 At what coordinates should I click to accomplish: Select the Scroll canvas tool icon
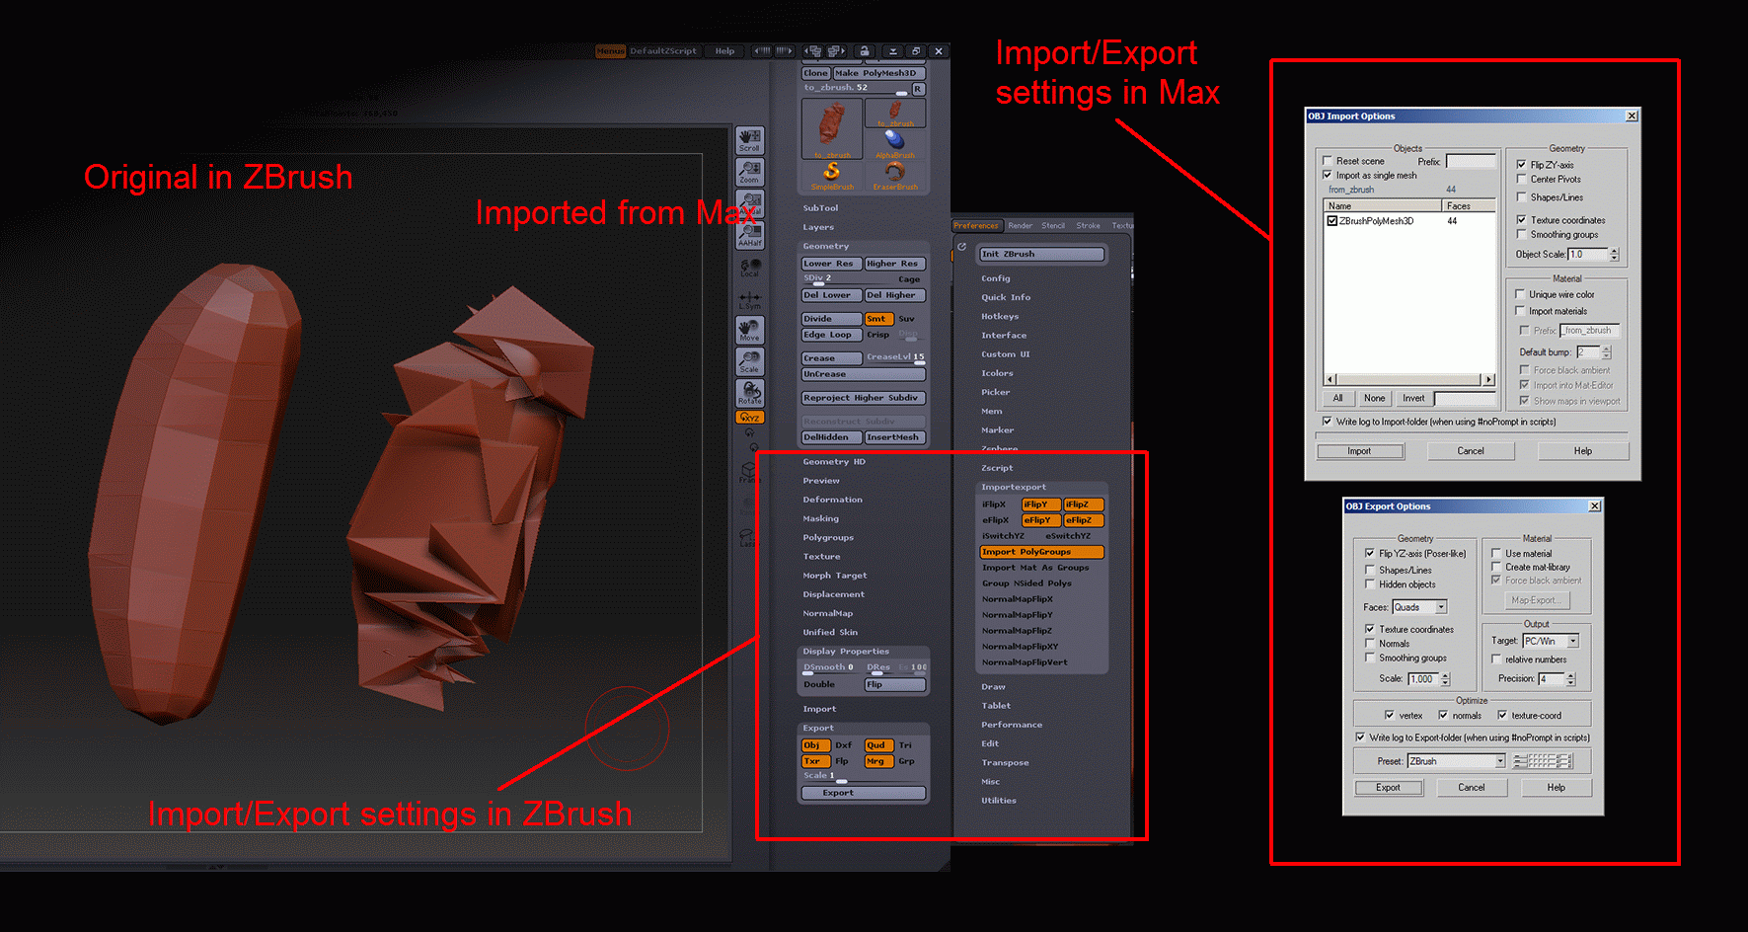click(749, 140)
